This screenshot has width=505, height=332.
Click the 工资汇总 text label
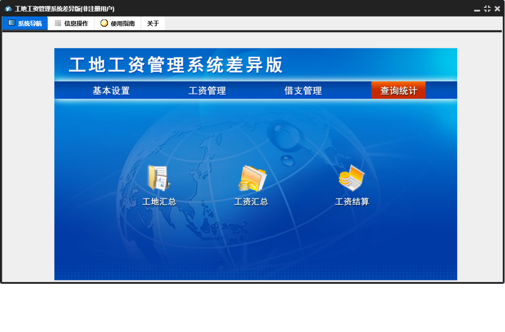coord(251,202)
